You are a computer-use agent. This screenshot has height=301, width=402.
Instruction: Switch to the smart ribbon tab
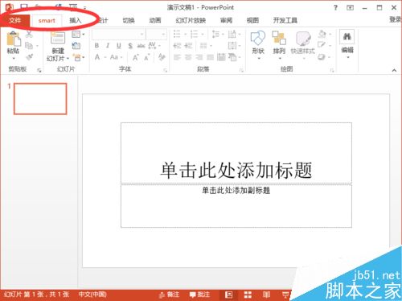click(x=47, y=20)
